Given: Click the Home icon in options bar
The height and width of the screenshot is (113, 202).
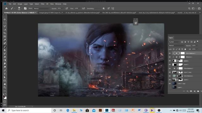Looking at the screenshot, I should point(6,8).
